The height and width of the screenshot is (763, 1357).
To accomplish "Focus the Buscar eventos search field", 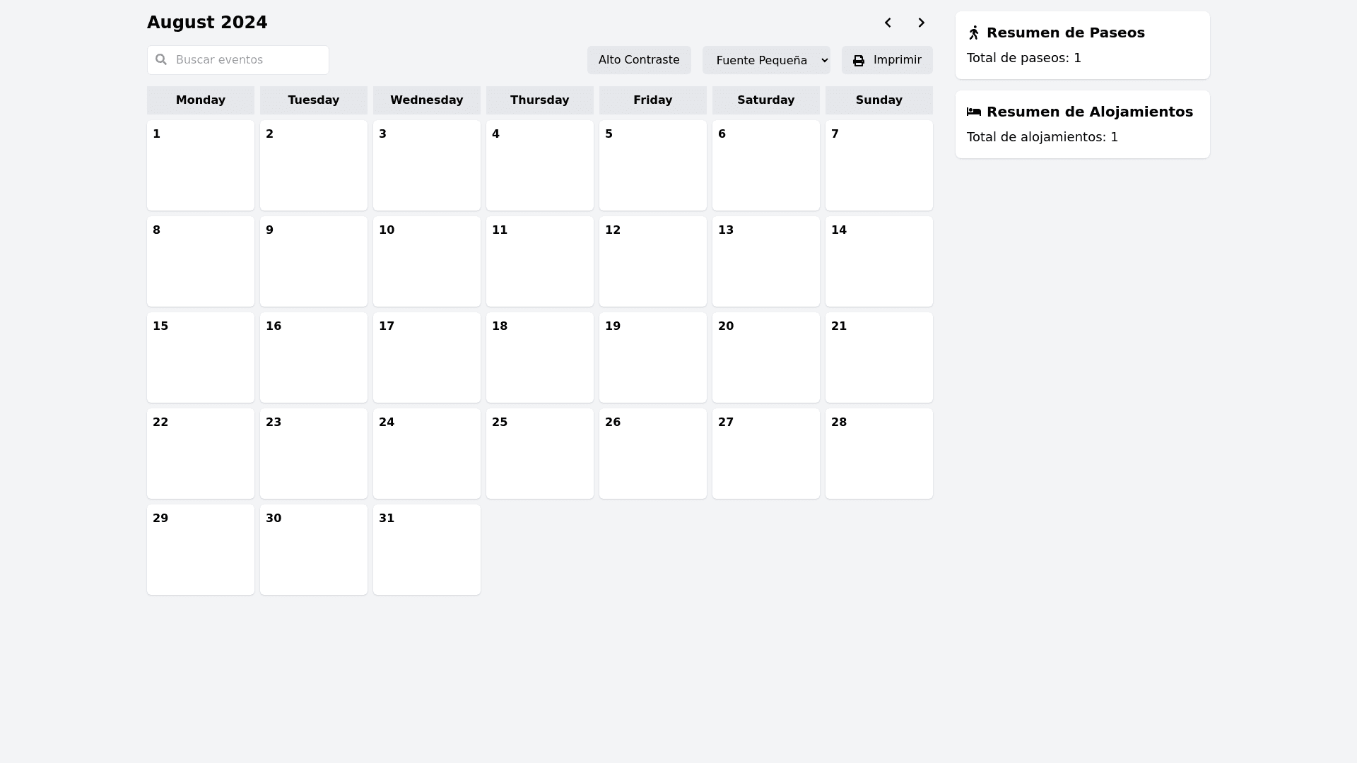I will (x=247, y=60).
